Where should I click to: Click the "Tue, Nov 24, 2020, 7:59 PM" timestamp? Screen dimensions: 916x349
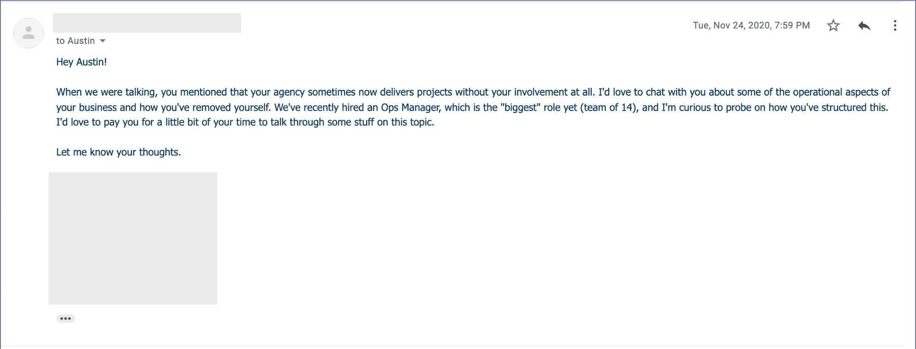tap(751, 26)
